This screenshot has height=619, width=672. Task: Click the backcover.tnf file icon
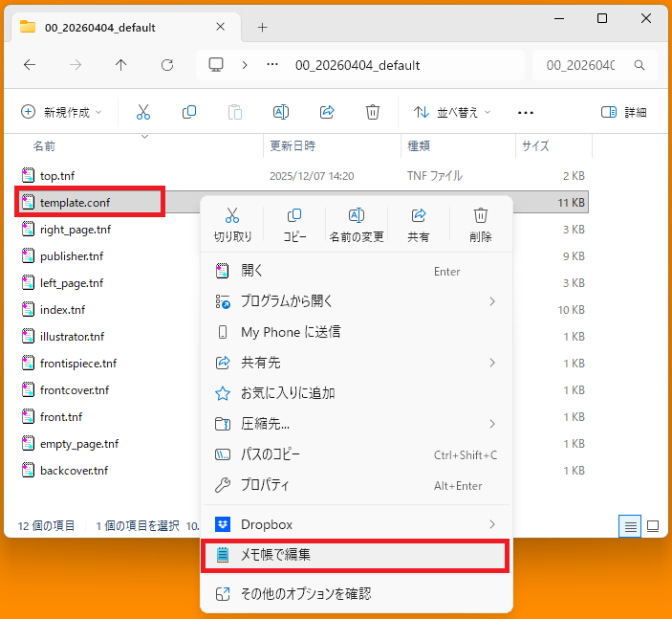click(x=29, y=470)
